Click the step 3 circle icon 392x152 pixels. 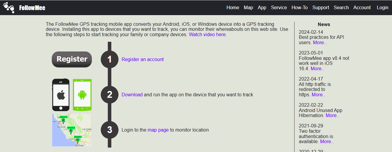[x=110, y=130]
